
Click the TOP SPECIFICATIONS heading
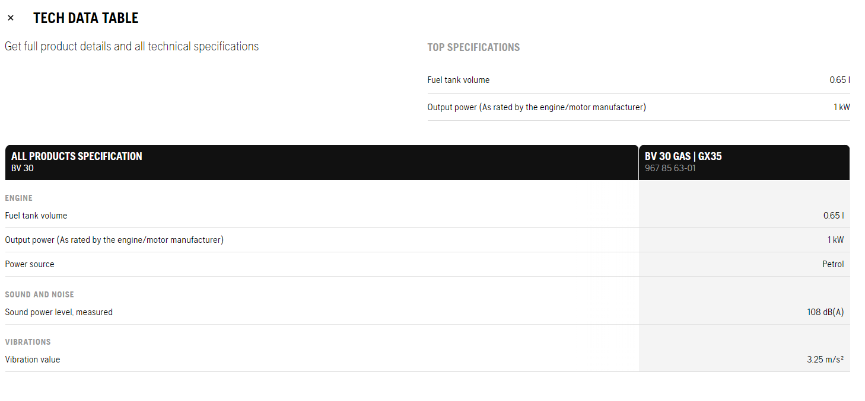[473, 47]
